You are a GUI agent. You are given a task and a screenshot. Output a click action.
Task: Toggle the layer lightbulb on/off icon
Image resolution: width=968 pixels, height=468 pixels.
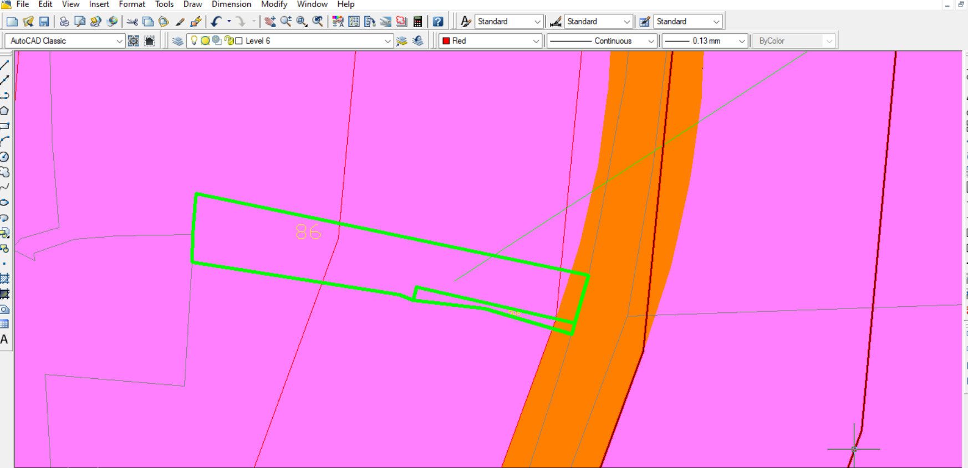point(194,40)
